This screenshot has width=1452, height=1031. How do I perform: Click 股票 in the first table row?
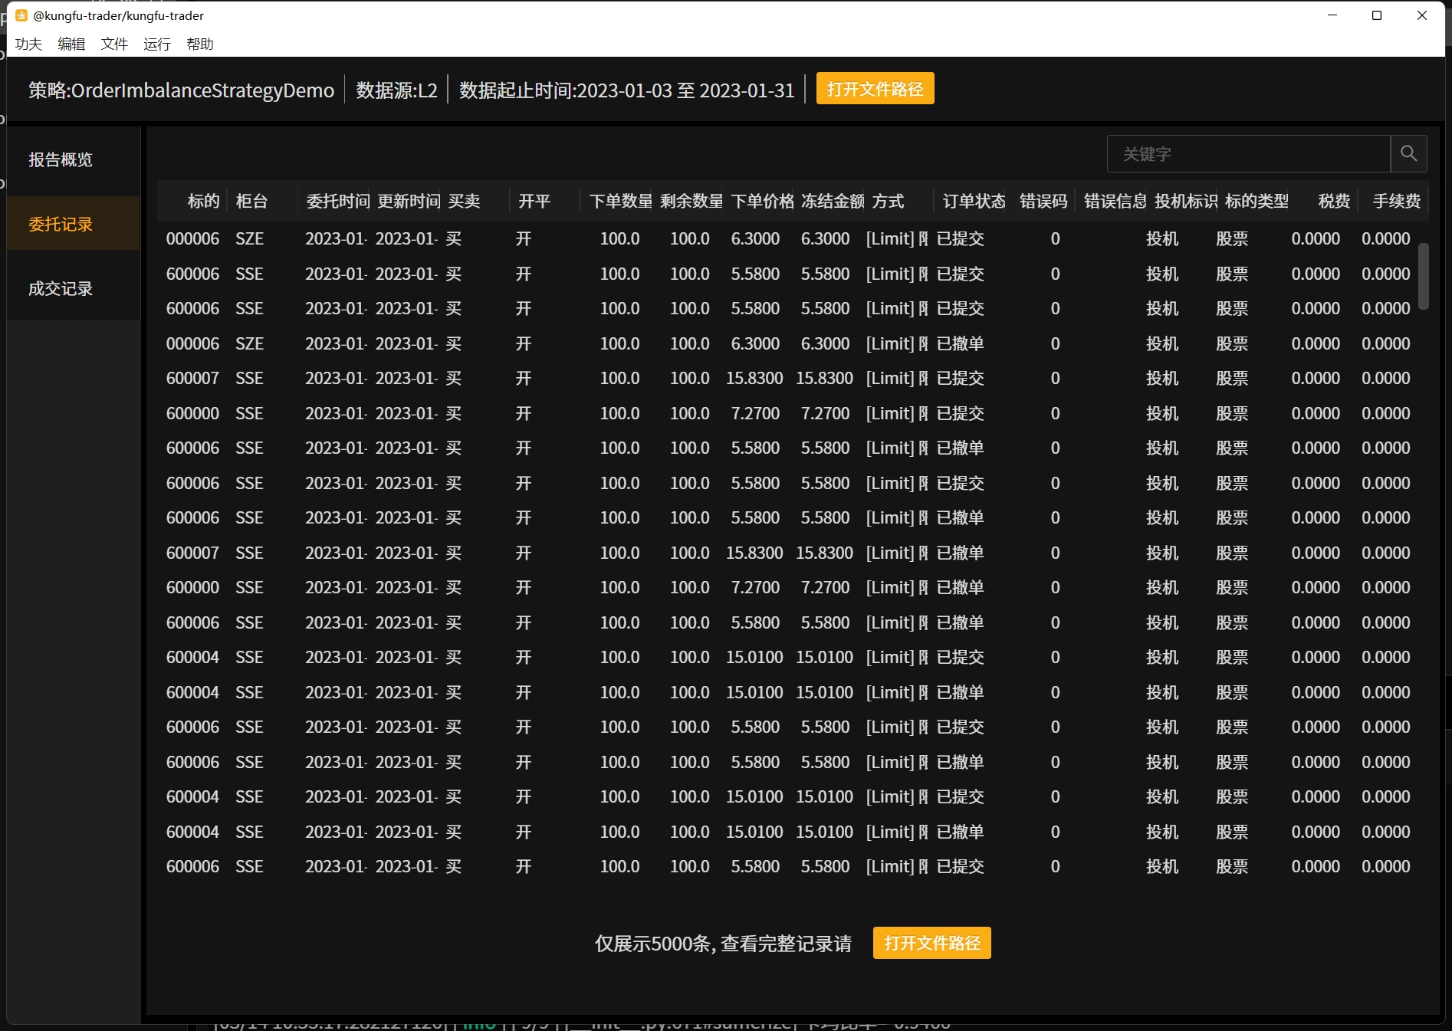tap(1232, 238)
